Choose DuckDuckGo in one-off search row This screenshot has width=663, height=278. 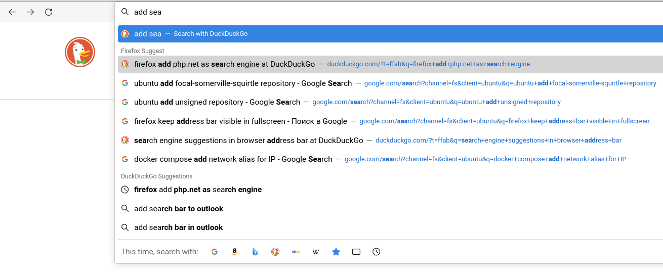tap(275, 252)
